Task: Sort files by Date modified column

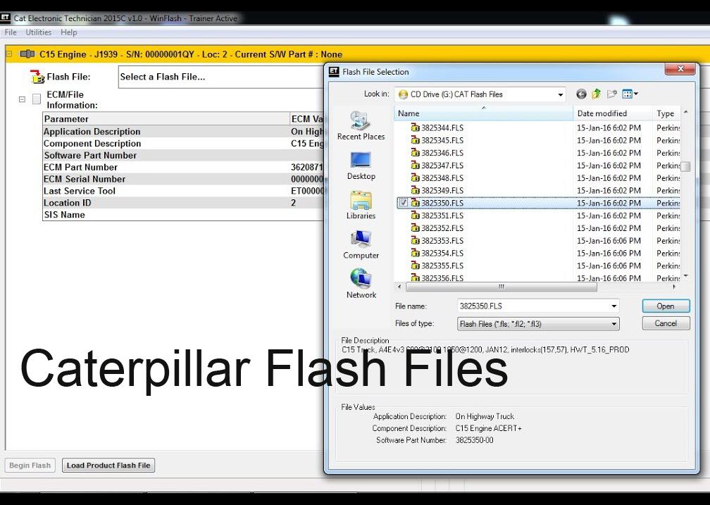Action: (612, 113)
